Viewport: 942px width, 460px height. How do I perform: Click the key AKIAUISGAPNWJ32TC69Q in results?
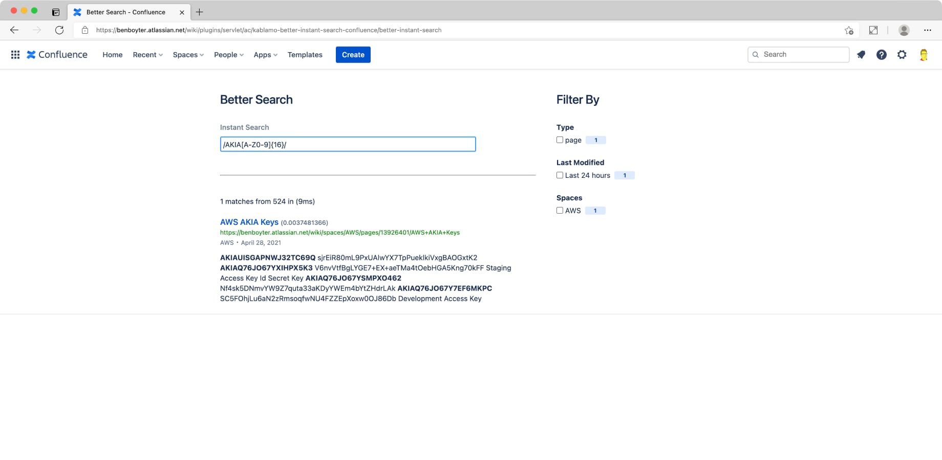(268, 258)
